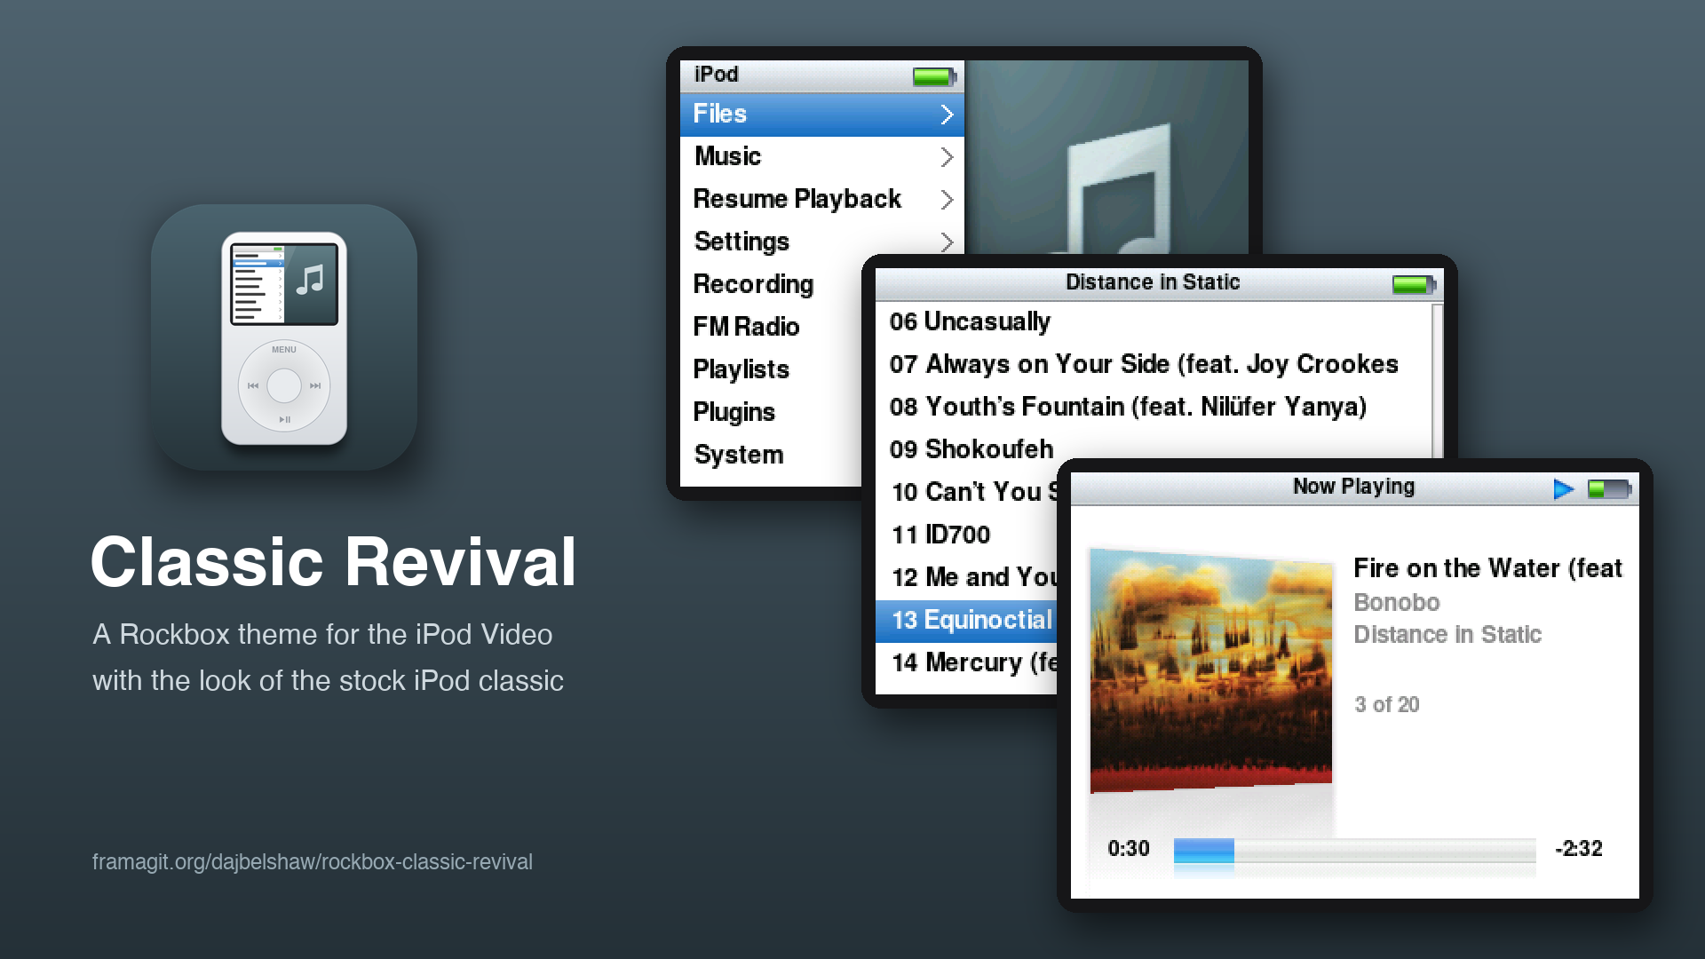Select track 07 Always on Your Side
1705x959 pixels.
tap(1153, 365)
